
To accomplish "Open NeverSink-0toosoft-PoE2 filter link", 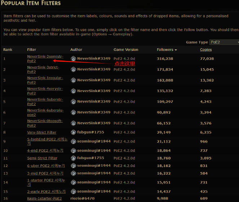I will pos(45,123).
